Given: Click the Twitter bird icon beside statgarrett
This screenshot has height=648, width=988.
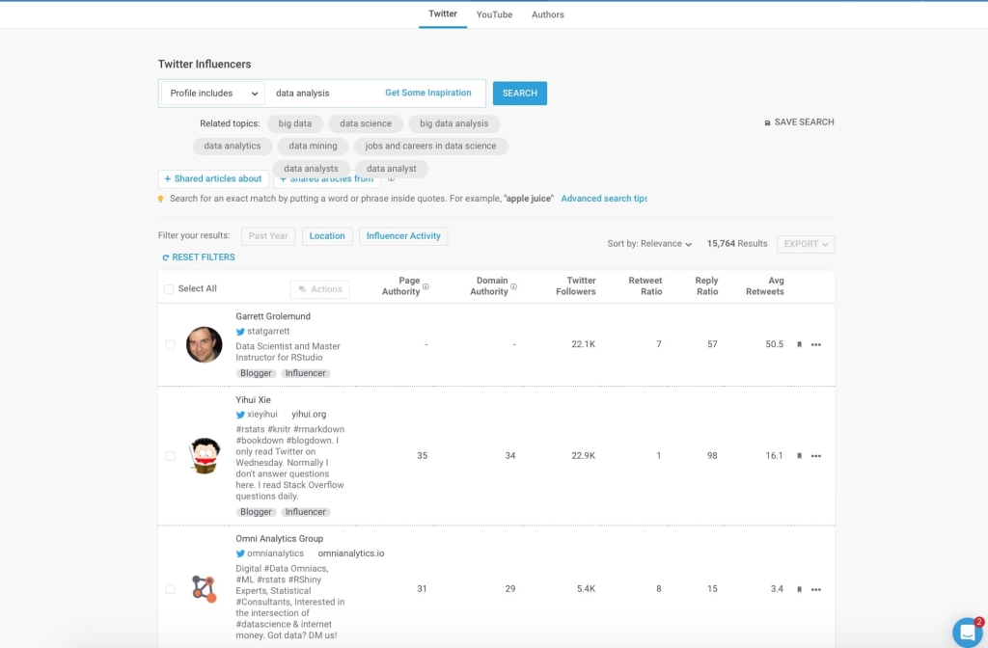Looking at the screenshot, I should tap(239, 331).
